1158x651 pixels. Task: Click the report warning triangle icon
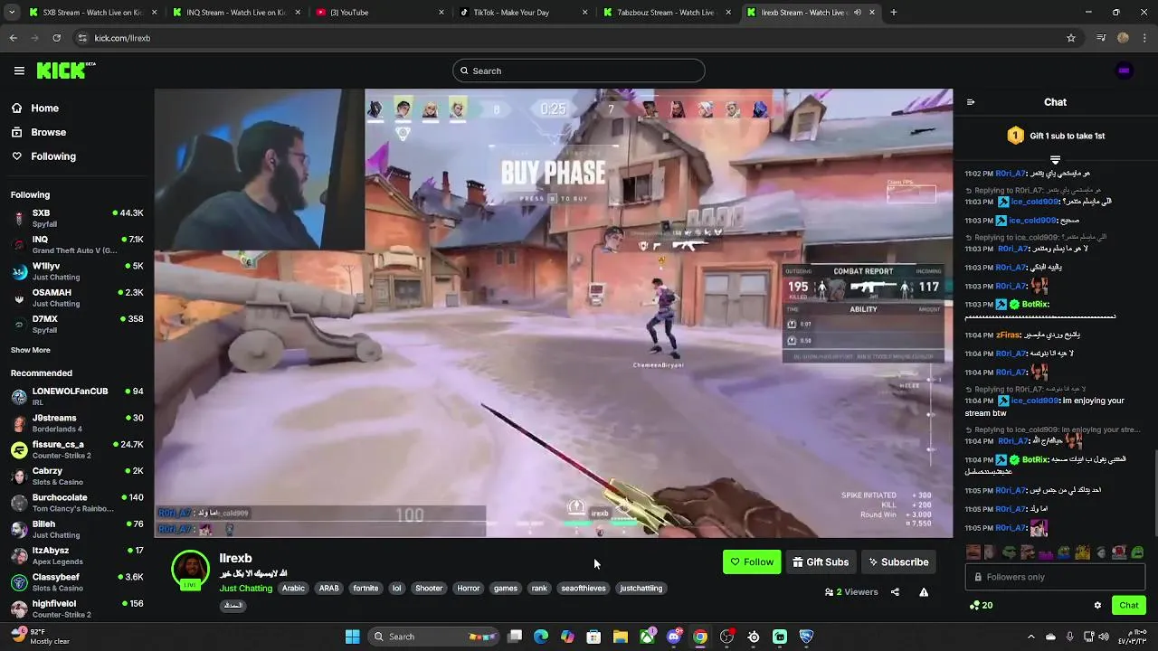pyautogui.click(x=924, y=592)
